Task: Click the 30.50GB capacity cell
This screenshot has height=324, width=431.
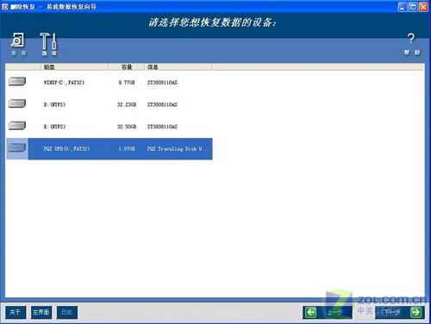Action: point(127,127)
